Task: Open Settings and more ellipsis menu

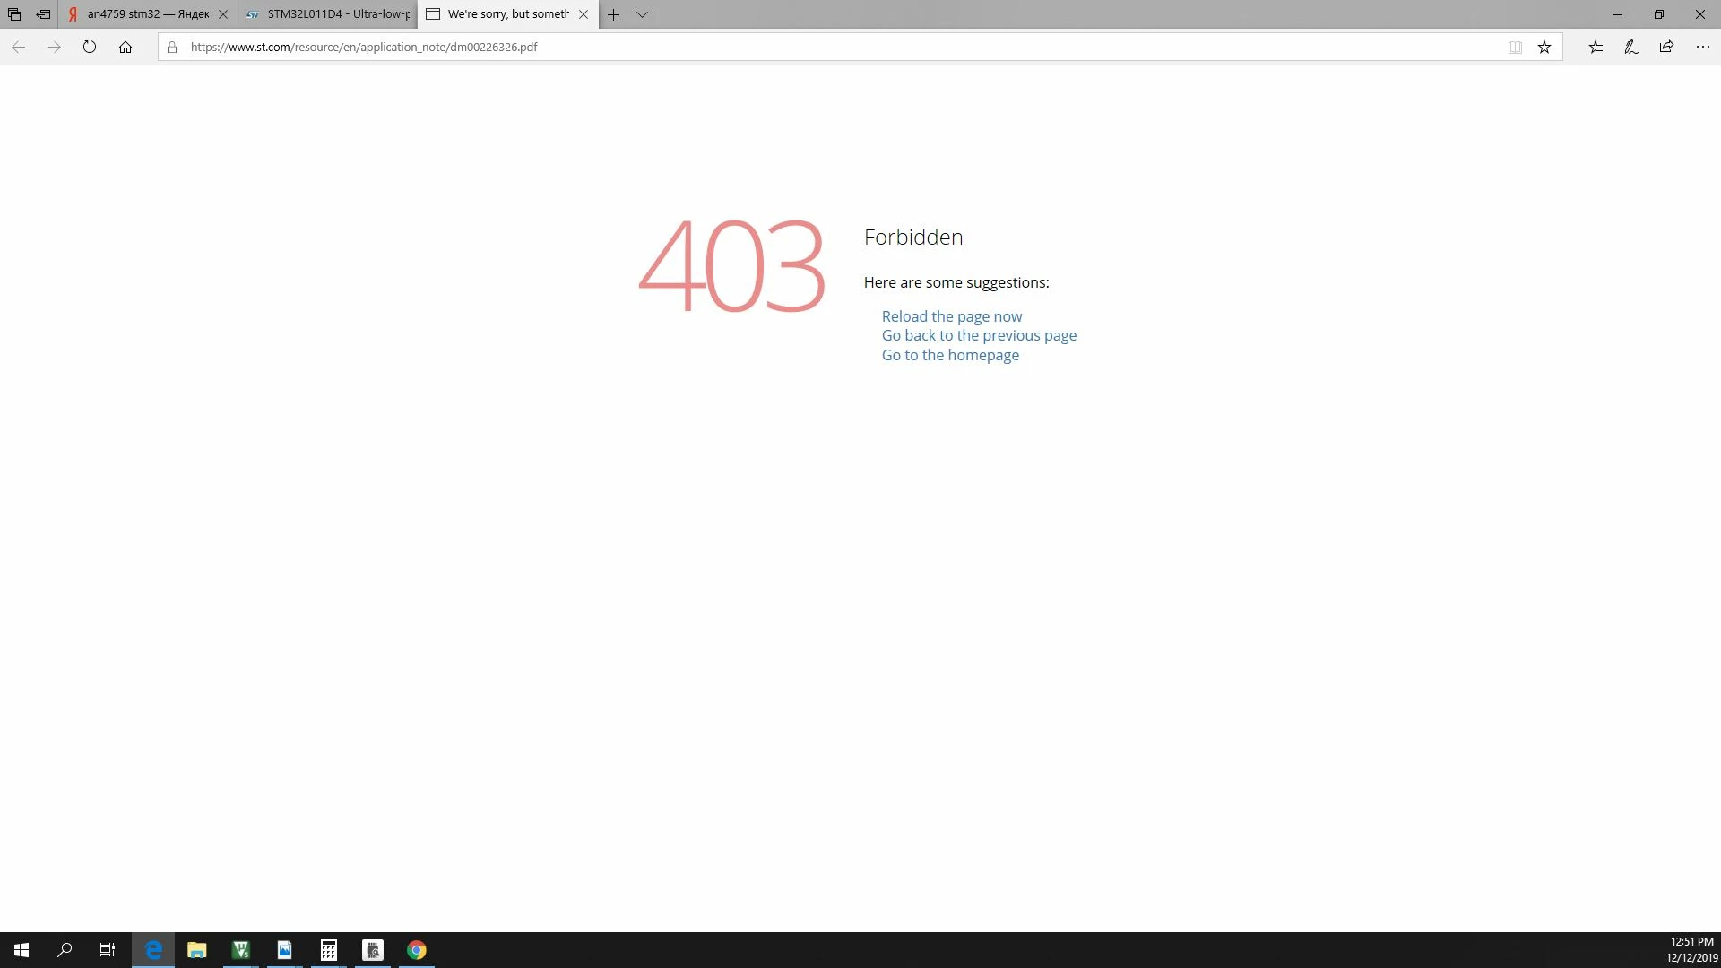Action: tap(1703, 47)
